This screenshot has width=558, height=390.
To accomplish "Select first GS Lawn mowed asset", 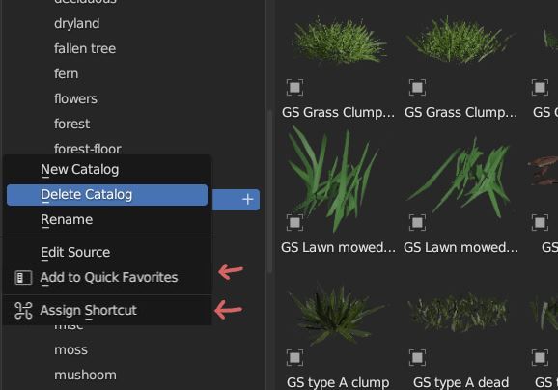I will coord(333,180).
